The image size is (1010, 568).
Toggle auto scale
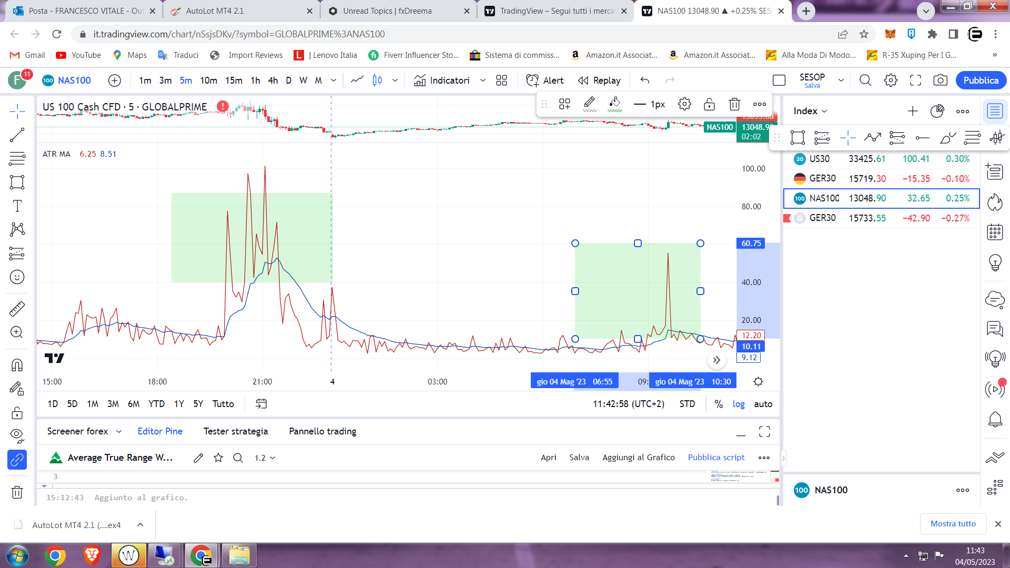pyautogui.click(x=763, y=404)
